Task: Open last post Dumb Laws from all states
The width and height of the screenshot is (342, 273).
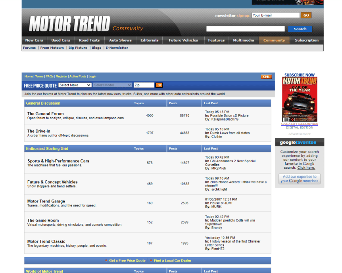Action: (x=230, y=133)
